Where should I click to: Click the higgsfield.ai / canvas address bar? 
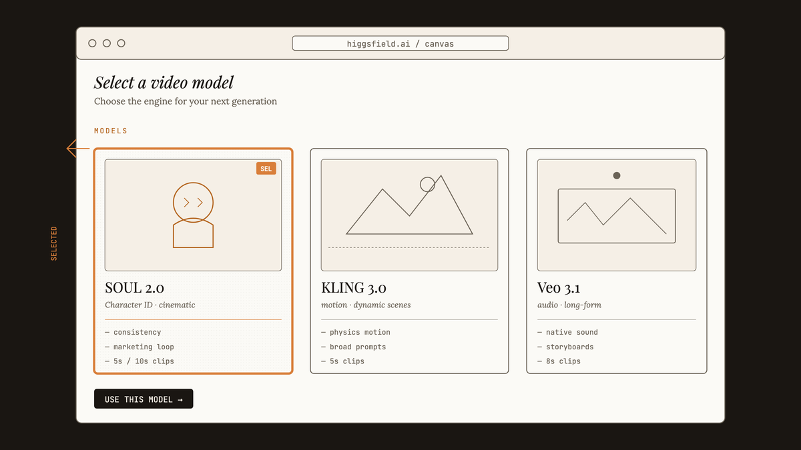pyautogui.click(x=400, y=43)
